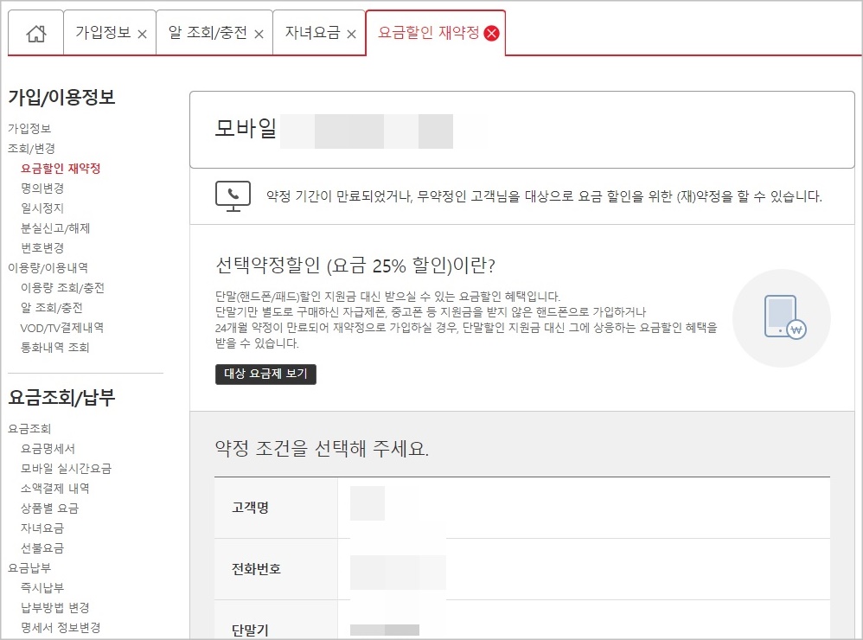863x640 pixels.
Task: Open 조회/변경 sidebar section
Action: click(31, 148)
